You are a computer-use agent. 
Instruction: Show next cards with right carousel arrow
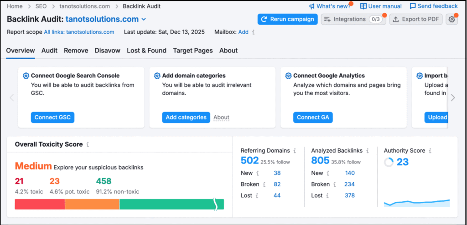tap(453, 97)
